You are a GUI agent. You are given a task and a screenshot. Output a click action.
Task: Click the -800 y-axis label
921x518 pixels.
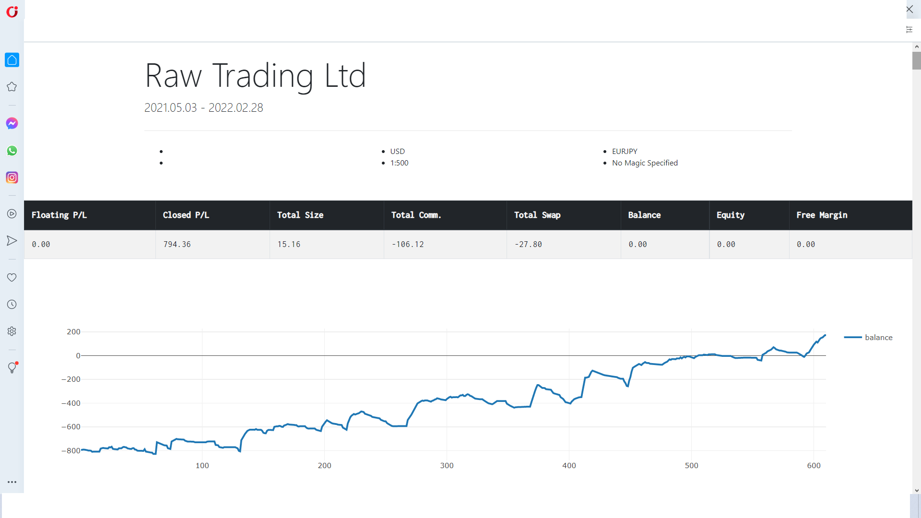71,450
